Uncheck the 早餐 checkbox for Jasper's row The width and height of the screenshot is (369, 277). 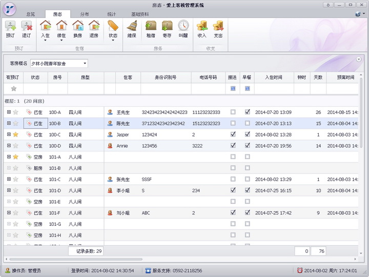[248, 134]
